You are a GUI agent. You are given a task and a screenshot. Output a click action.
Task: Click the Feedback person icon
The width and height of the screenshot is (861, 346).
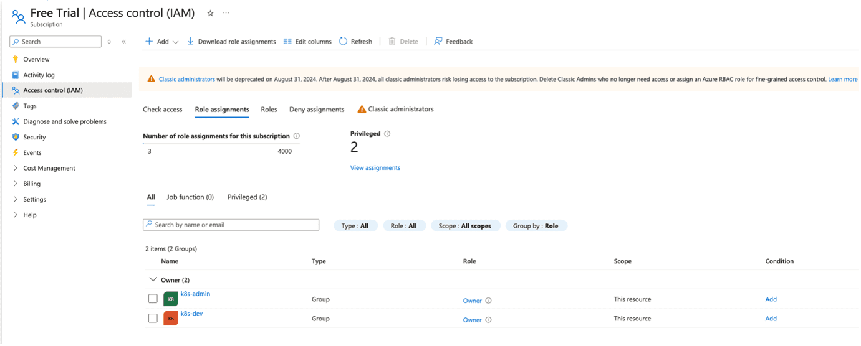(438, 41)
